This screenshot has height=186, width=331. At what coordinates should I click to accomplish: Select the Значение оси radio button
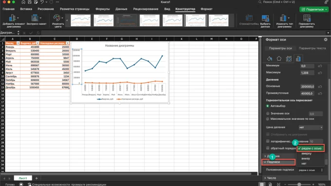click(268, 113)
